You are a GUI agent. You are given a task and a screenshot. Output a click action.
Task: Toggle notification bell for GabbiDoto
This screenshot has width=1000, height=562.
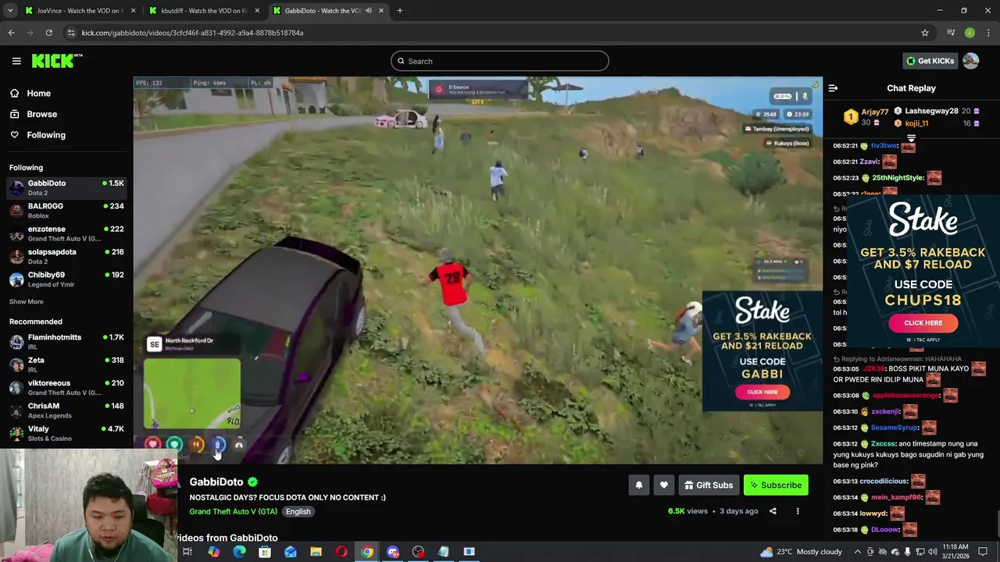click(638, 486)
